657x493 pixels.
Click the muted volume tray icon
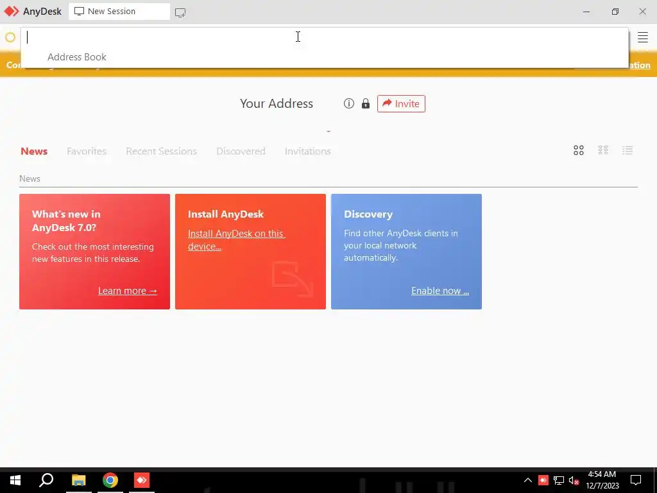(x=574, y=480)
